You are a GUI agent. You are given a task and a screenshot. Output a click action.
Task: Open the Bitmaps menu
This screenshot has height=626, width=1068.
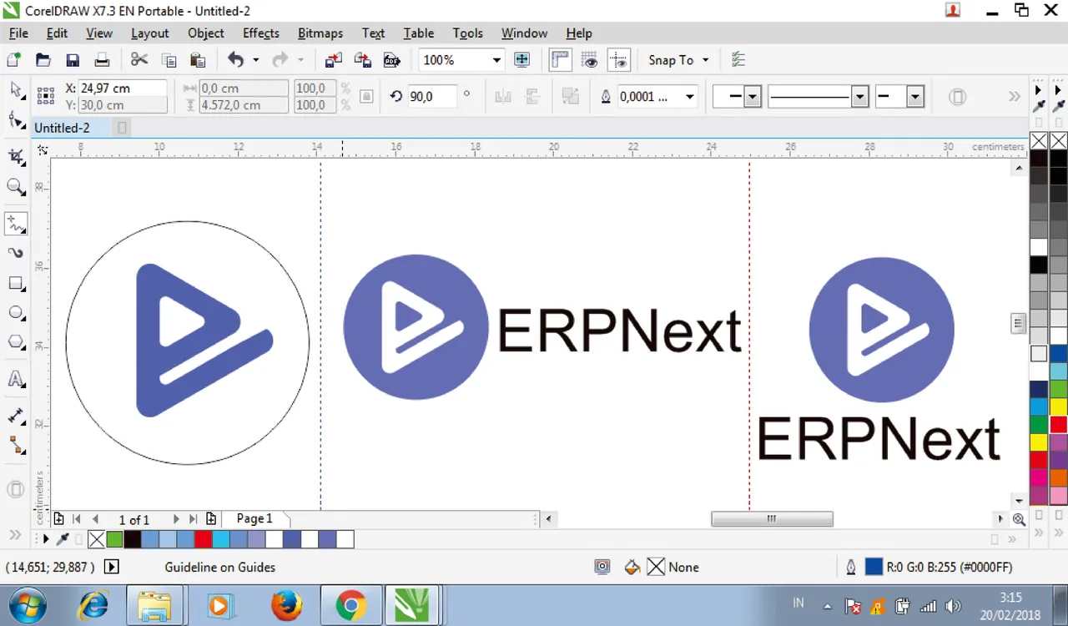pyautogui.click(x=320, y=33)
